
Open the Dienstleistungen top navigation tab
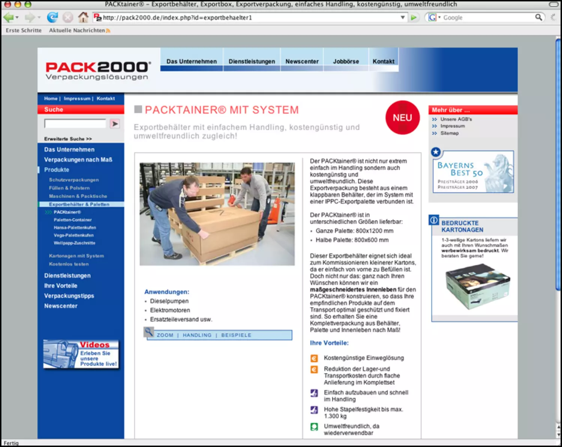(x=251, y=61)
